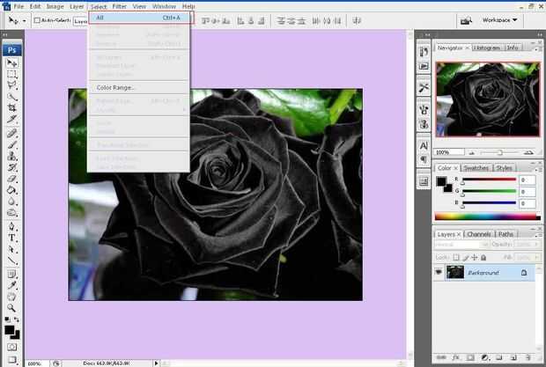Open the collapsed Character panel icon
Viewport: 546px width, 367px height.
click(424, 145)
